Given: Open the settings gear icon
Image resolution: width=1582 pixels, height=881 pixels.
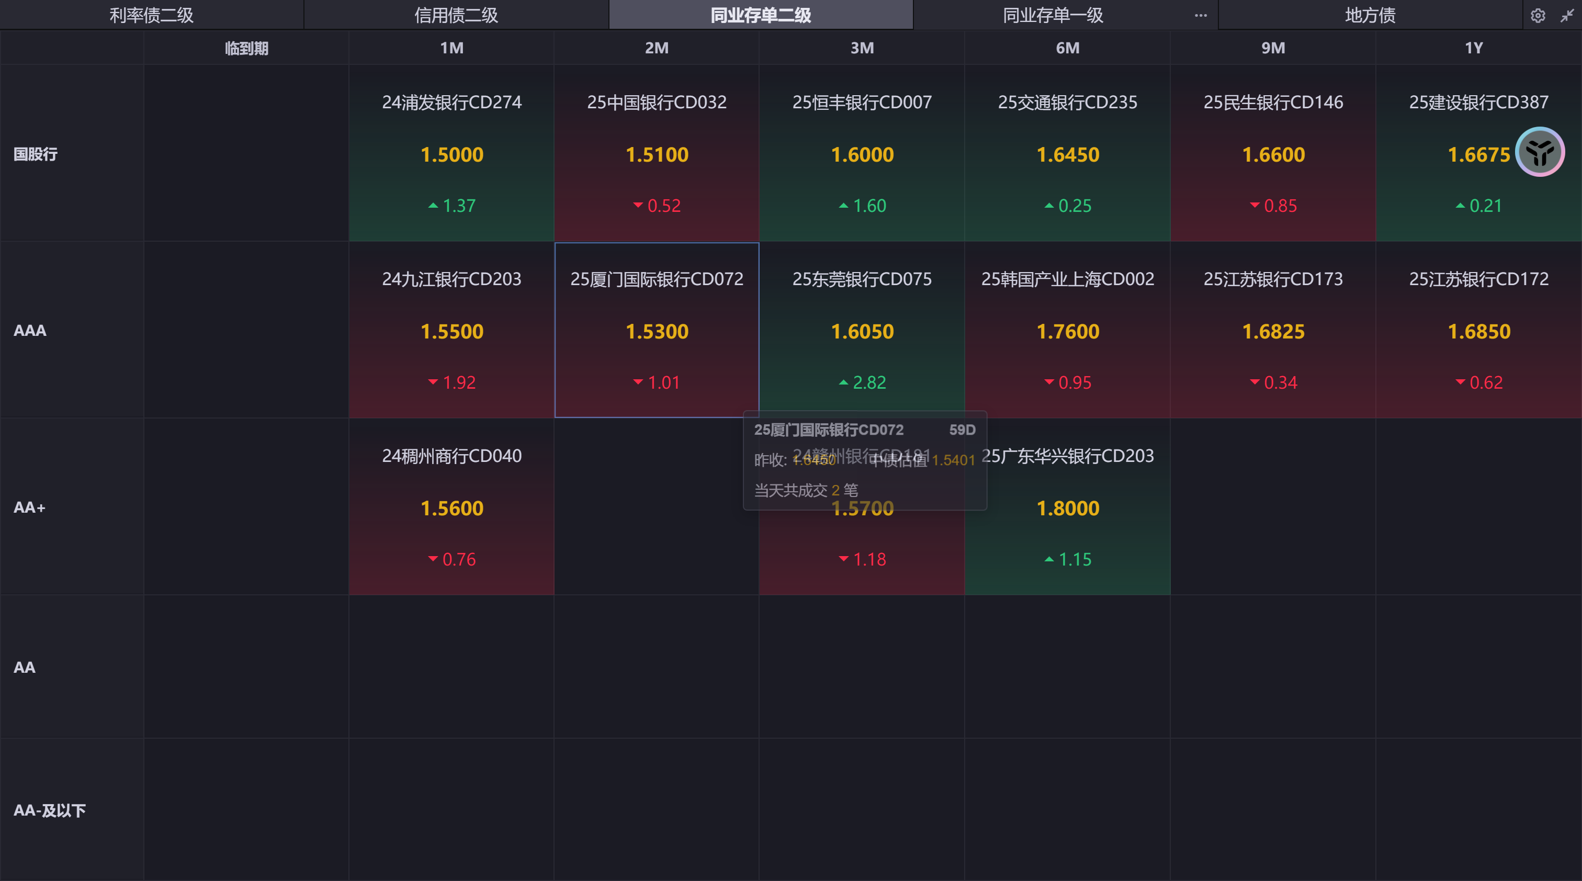Looking at the screenshot, I should coord(1538,15).
